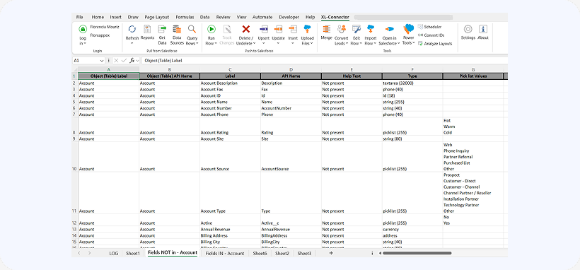
Task: Expand the Refresh dropdown arrow
Action: tap(132, 43)
